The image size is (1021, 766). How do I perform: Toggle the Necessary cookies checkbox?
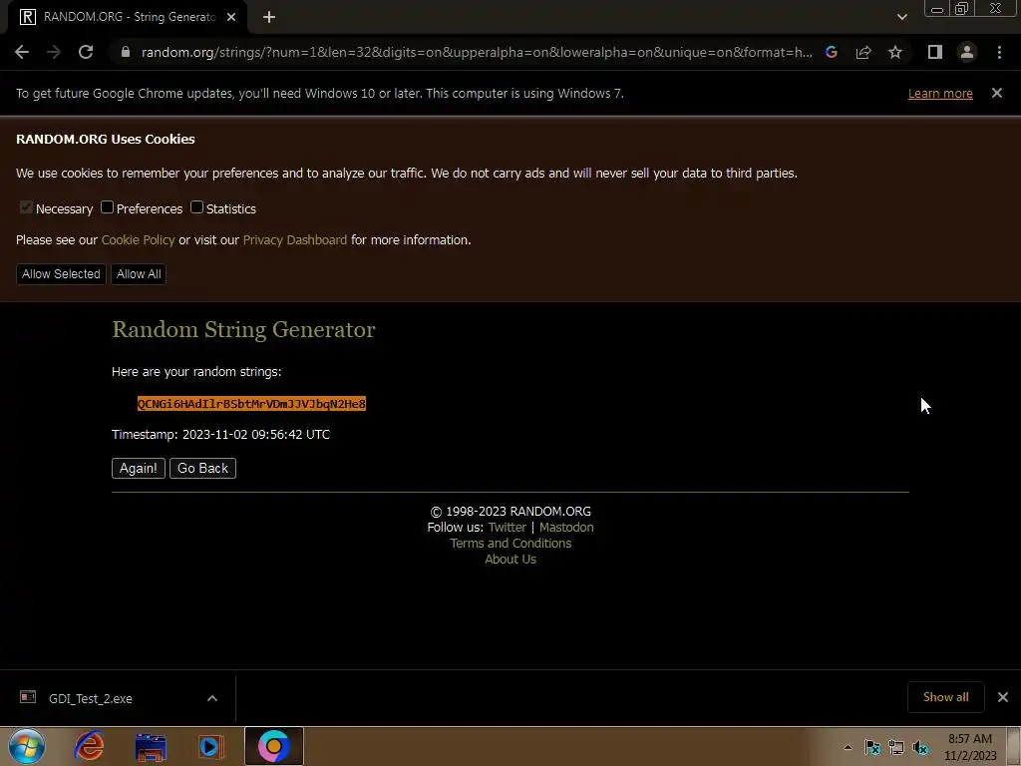point(26,207)
